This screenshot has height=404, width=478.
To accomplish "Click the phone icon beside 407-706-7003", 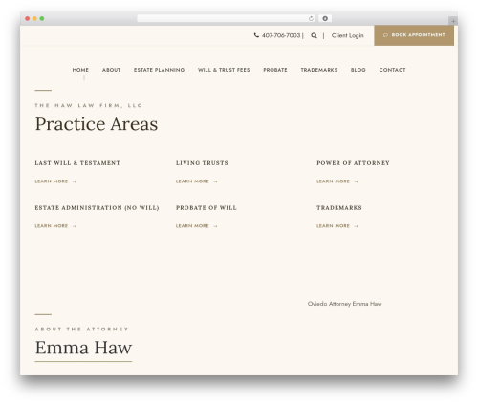I will click(x=256, y=35).
